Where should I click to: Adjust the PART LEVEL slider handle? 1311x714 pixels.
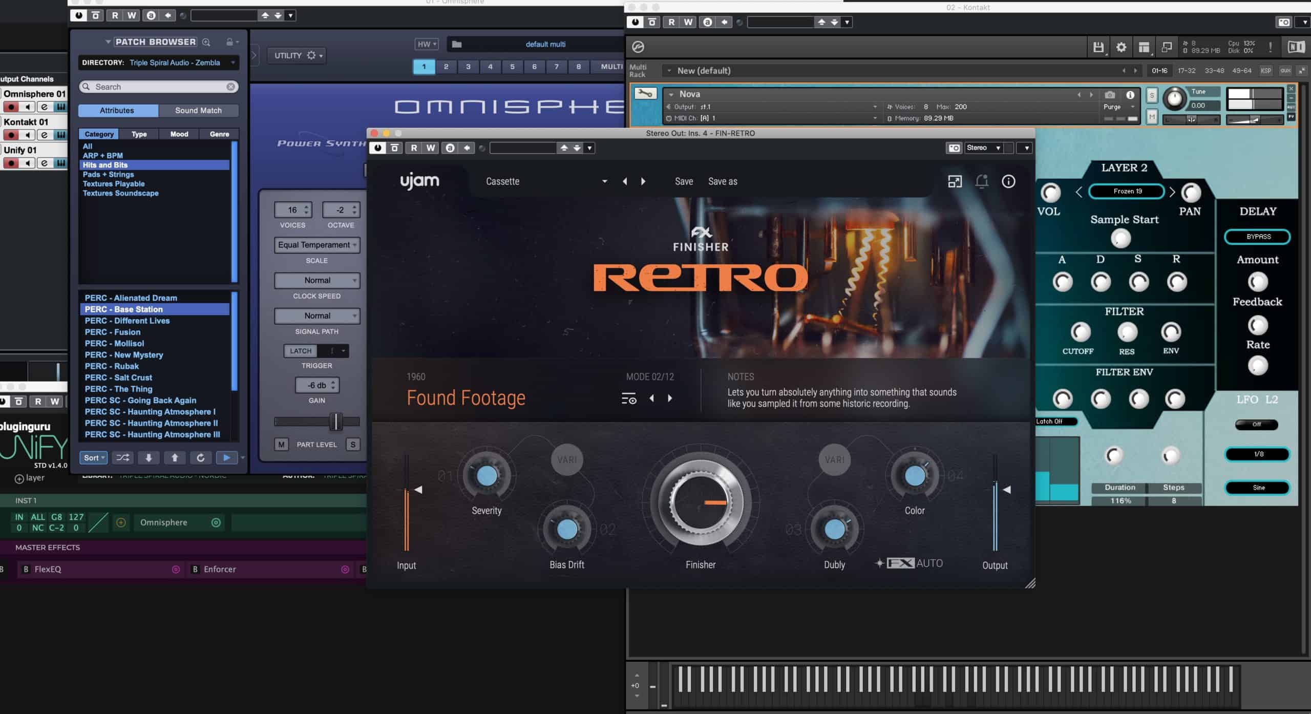[x=336, y=421]
